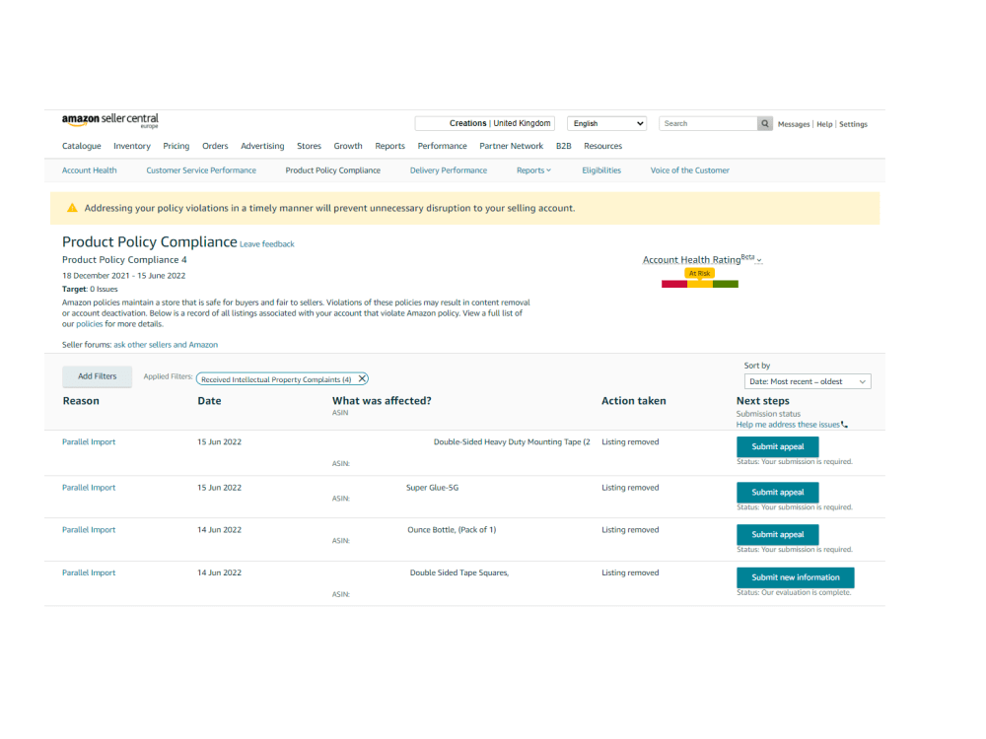Submit appeal for Ounce Bottle listing
986x739 pixels.
click(778, 535)
